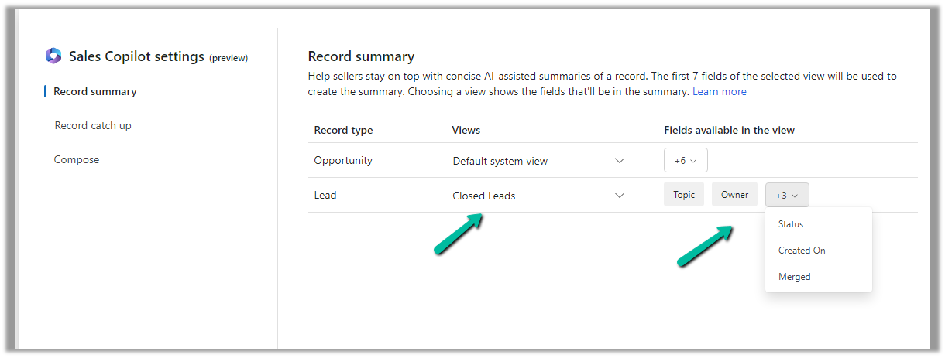The height and width of the screenshot is (358, 945).
Task: Collapse the +3 fields overflow button
Action: (x=787, y=195)
